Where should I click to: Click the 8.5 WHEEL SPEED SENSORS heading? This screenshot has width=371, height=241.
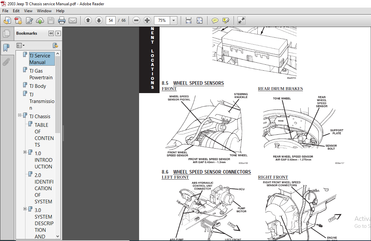[x=193, y=83]
